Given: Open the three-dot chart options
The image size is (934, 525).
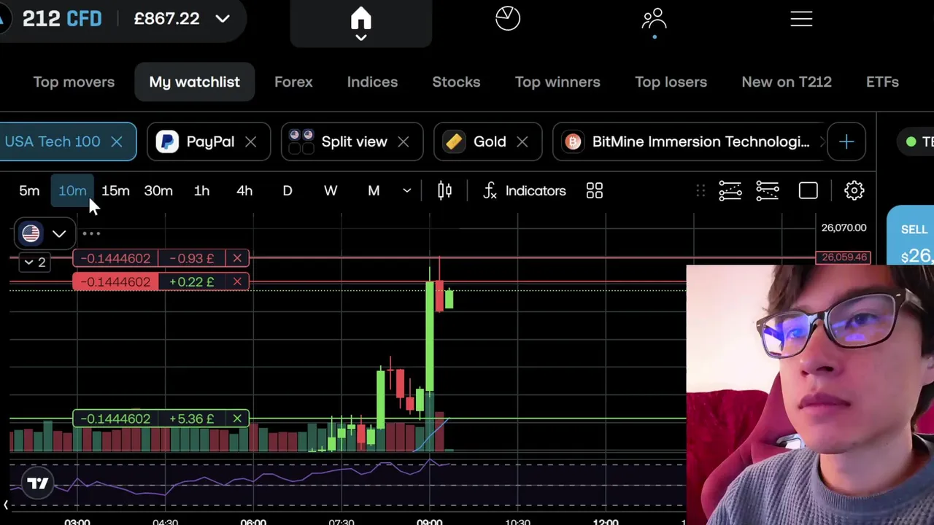Looking at the screenshot, I should coord(91,234).
